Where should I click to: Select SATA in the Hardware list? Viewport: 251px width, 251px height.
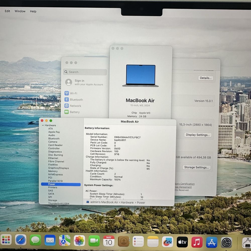coord(51,194)
